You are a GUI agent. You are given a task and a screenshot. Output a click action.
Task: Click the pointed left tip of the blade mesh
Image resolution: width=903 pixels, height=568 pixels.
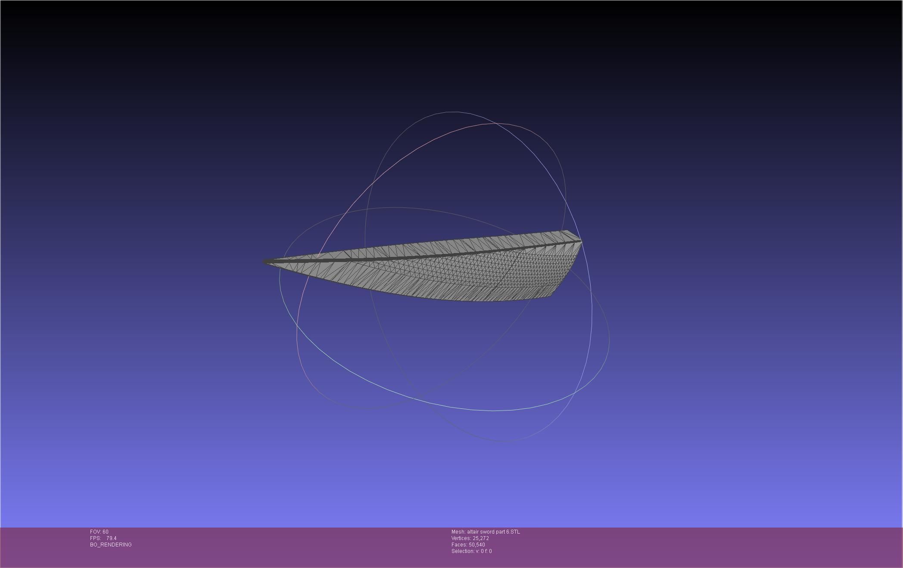coord(267,261)
